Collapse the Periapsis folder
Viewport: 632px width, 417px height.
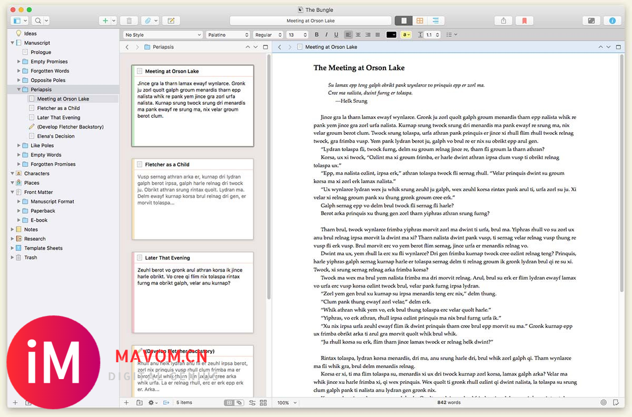tap(19, 90)
